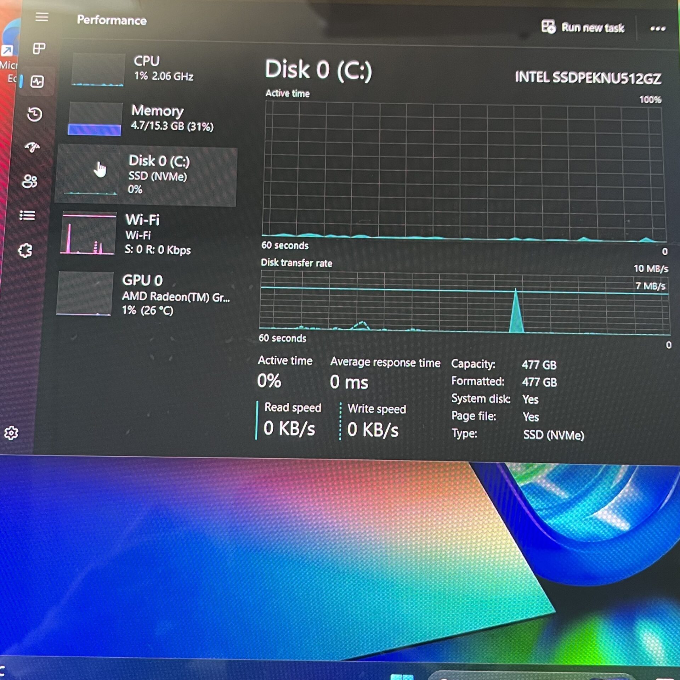
Task: Click the CPU usage mini graph
Action: coord(98,69)
